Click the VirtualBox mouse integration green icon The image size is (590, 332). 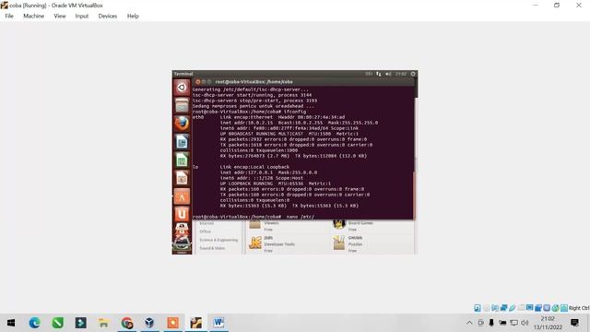pos(555,308)
